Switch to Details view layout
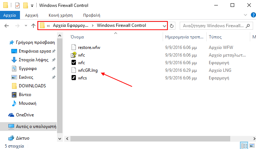The width and height of the screenshot is (256, 149). [x=244, y=146]
